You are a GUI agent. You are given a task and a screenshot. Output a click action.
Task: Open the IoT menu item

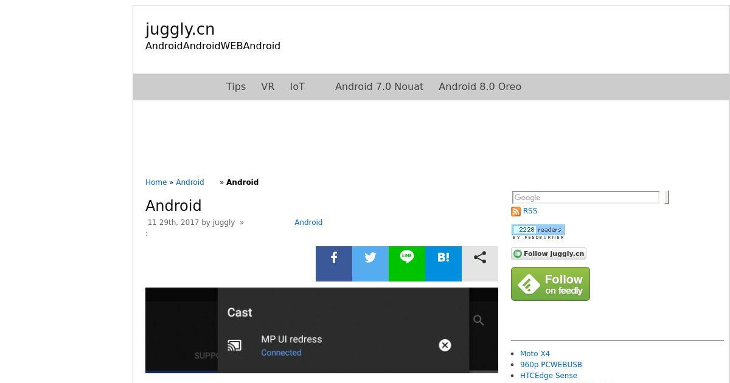pos(297,86)
